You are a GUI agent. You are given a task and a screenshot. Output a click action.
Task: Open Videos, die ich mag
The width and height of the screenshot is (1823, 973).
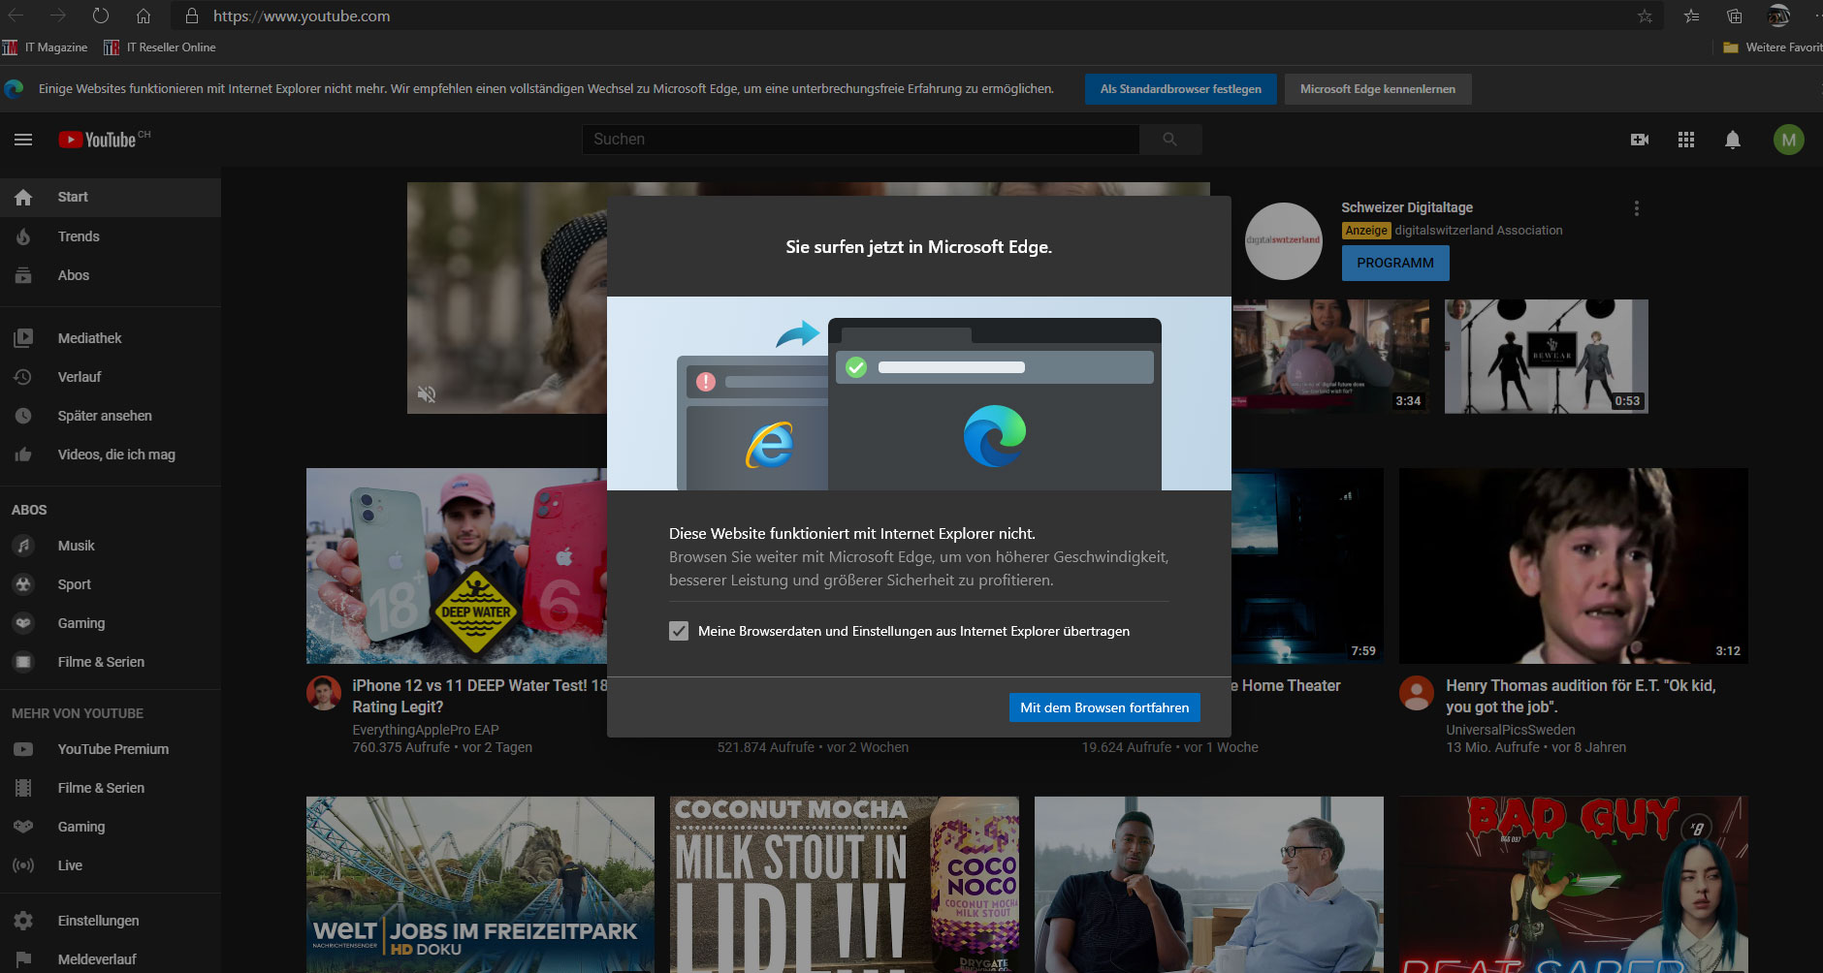pyautogui.click(x=111, y=455)
